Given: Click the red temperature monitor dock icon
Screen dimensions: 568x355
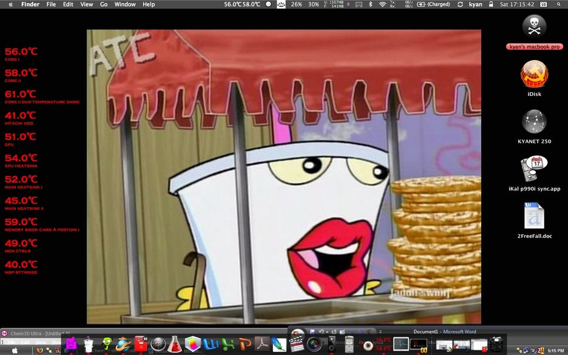Looking at the screenshot, I should click(384, 344).
